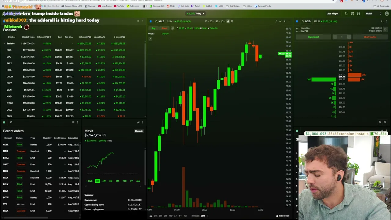Click the Short button on chart
This screenshot has width=391, height=220.
[x=164, y=28]
